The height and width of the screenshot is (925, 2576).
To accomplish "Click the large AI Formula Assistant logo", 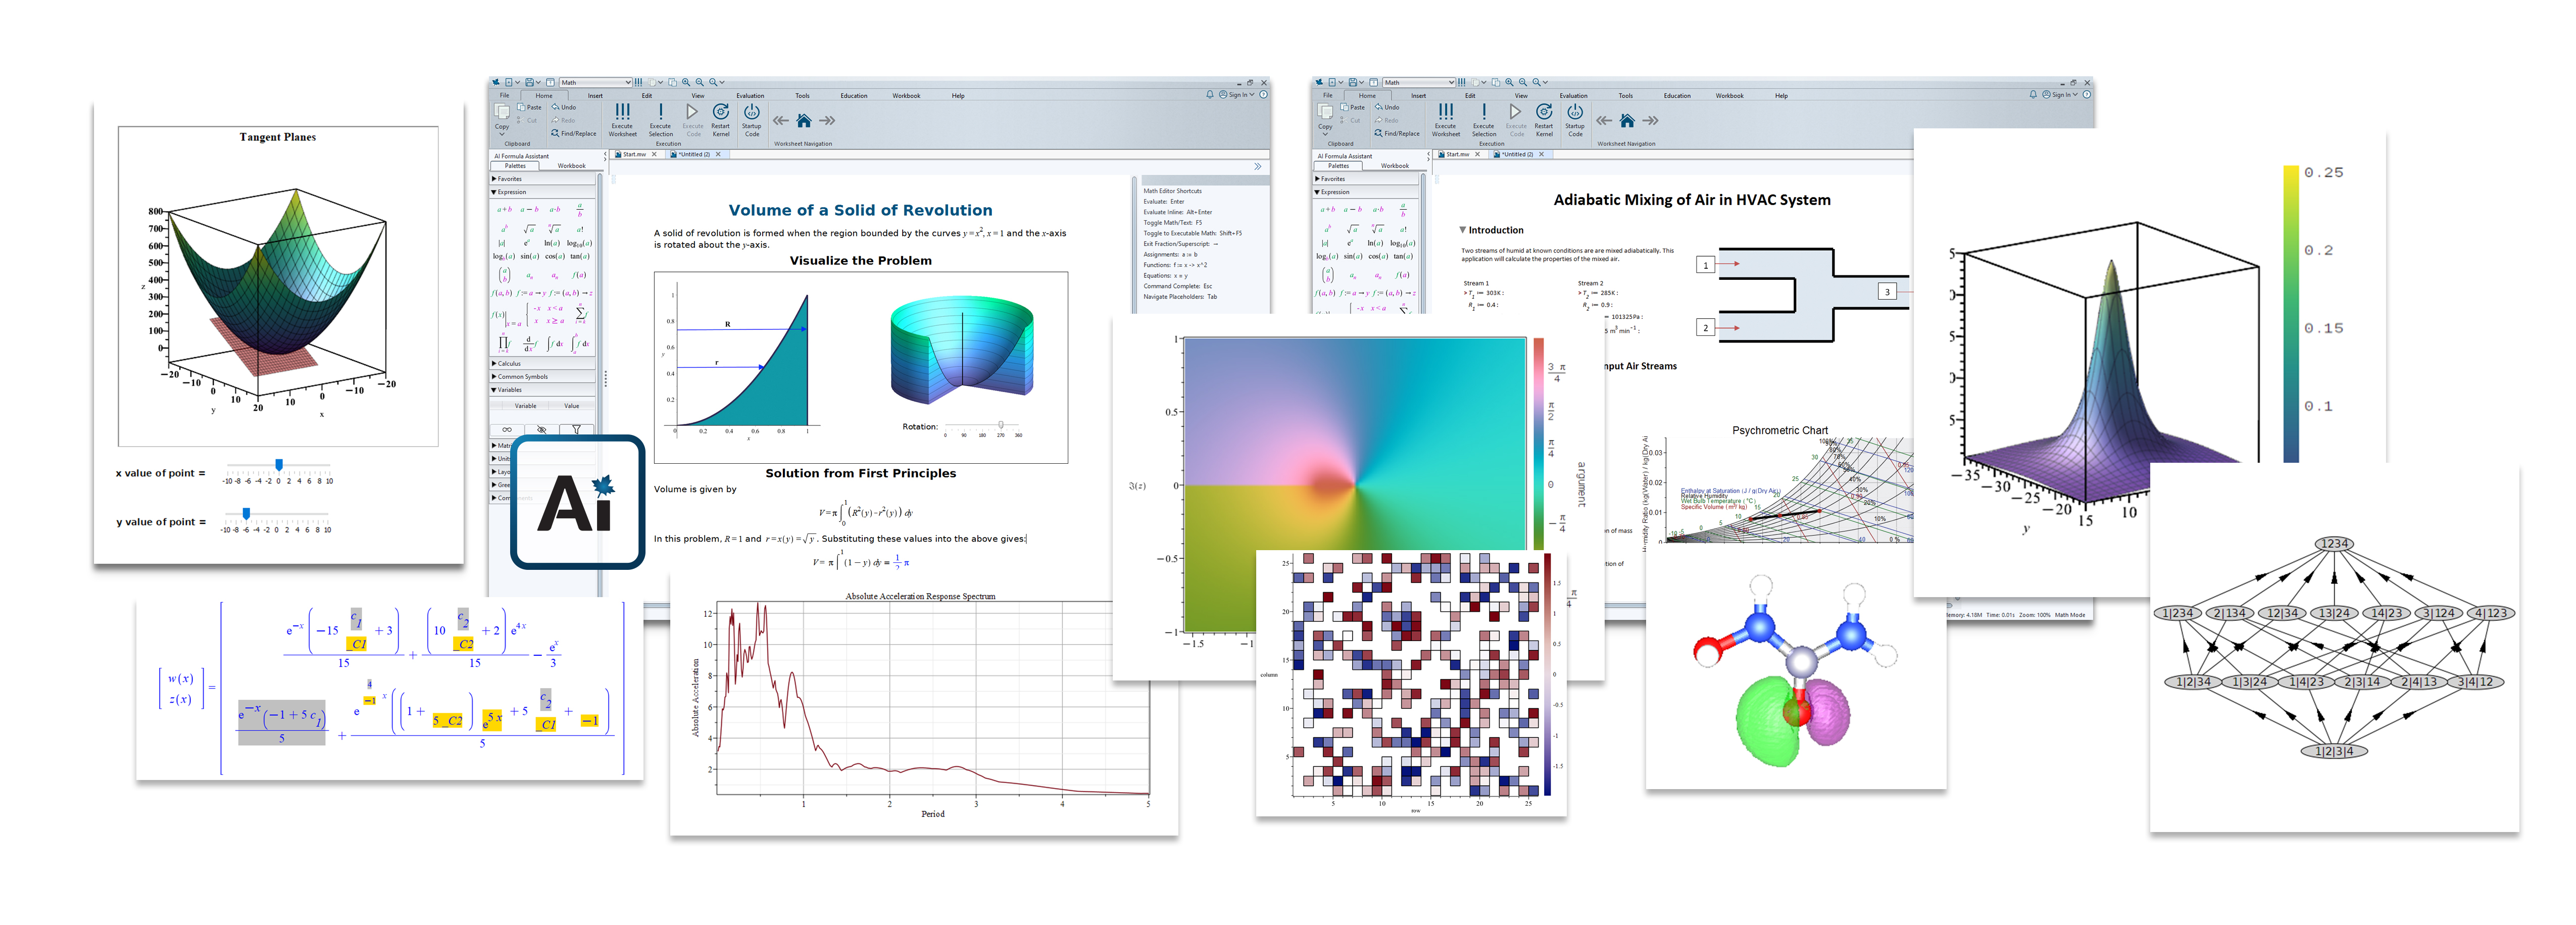I will 577,502.
